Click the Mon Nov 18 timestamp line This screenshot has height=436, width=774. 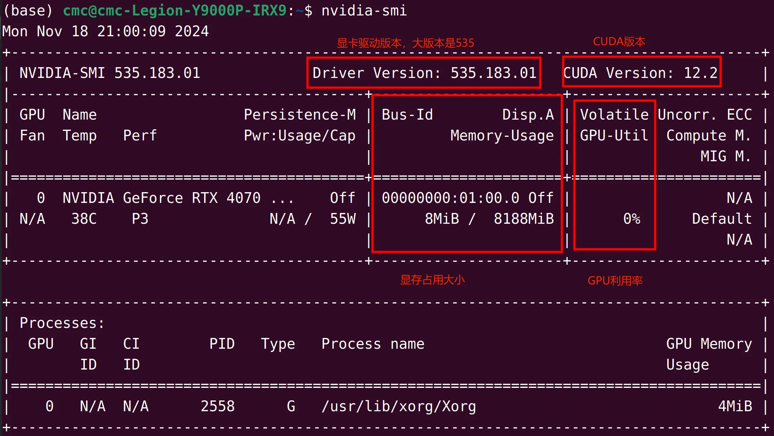[x=105, y=31]
